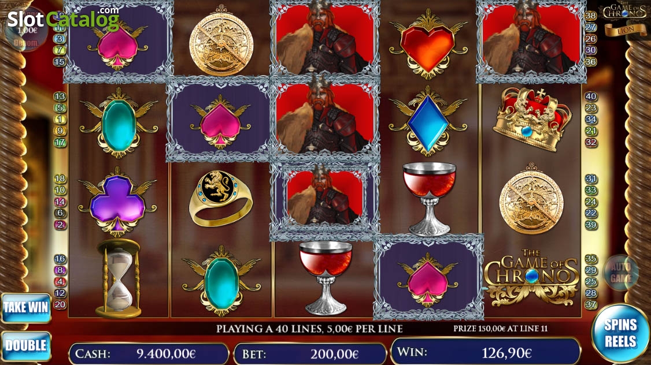Click the Game of Chronos scatter symbol
This screenshot has width=651, height=365.
531,277
